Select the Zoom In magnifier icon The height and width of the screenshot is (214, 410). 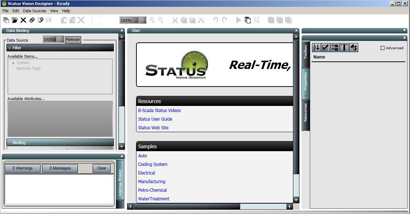click(x=151, y=20)
